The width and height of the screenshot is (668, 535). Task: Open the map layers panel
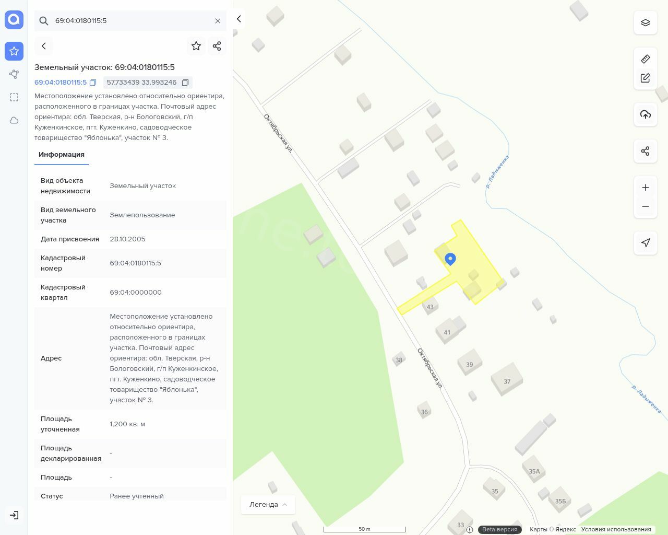click(x=645, y=23)
